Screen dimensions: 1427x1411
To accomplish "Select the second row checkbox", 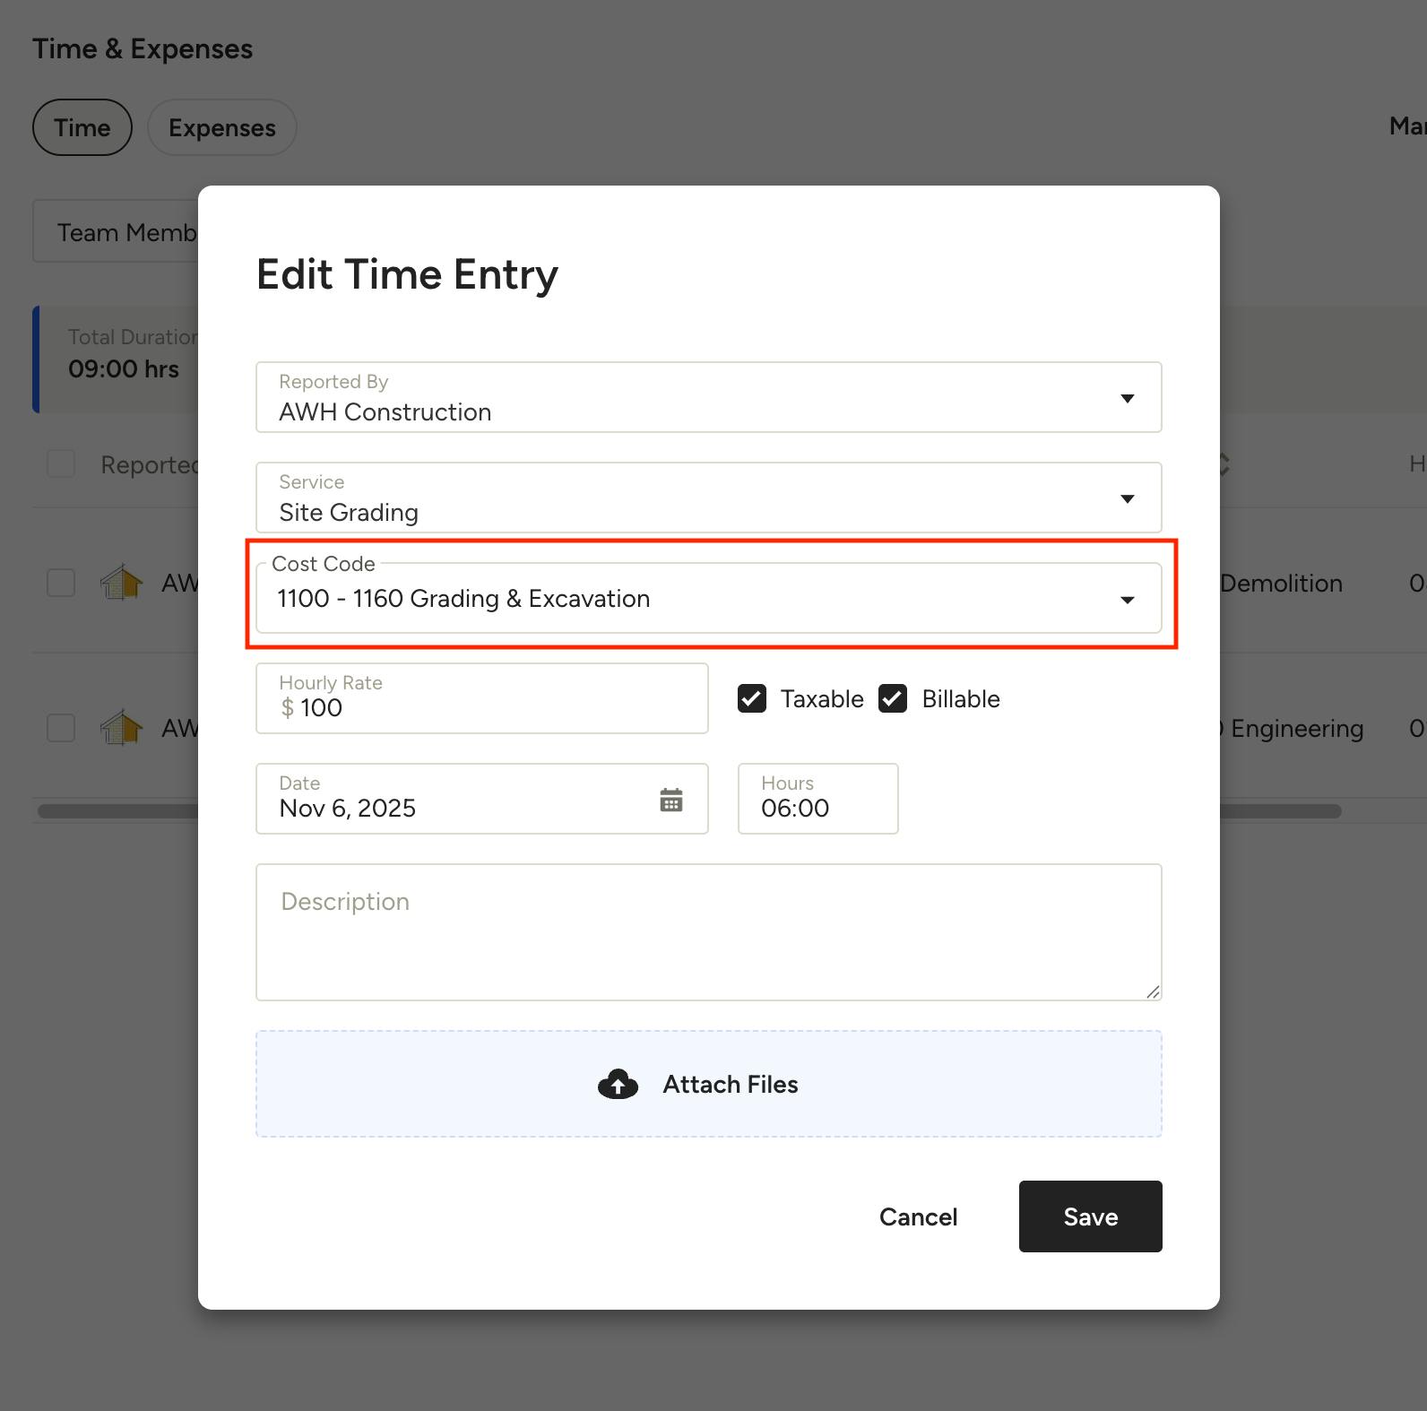I will click(x=61, y=728).
